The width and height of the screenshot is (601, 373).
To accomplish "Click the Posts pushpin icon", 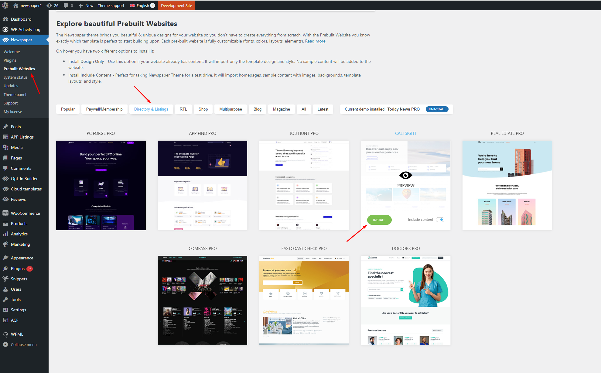I will tap(5, 127).
